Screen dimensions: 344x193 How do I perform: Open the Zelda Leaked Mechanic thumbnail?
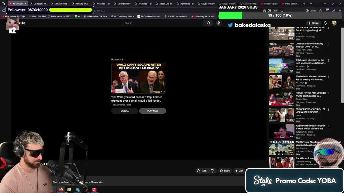(282, 66)
